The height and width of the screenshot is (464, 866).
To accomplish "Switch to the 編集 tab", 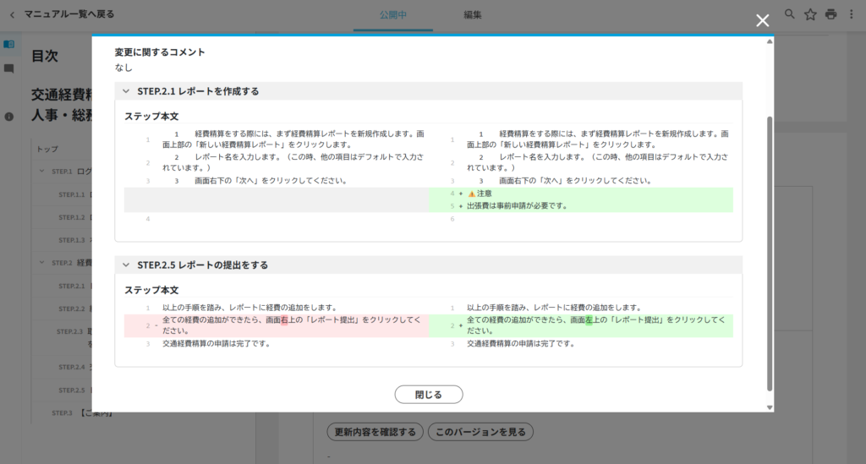I will pos(473,14).
